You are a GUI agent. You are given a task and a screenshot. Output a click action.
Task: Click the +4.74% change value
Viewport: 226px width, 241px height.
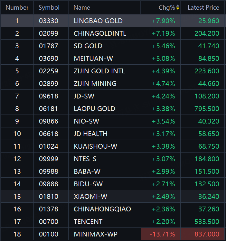(x=163, y=84)
